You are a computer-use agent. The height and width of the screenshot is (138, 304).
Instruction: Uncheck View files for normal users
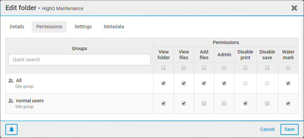click(184, 103)
